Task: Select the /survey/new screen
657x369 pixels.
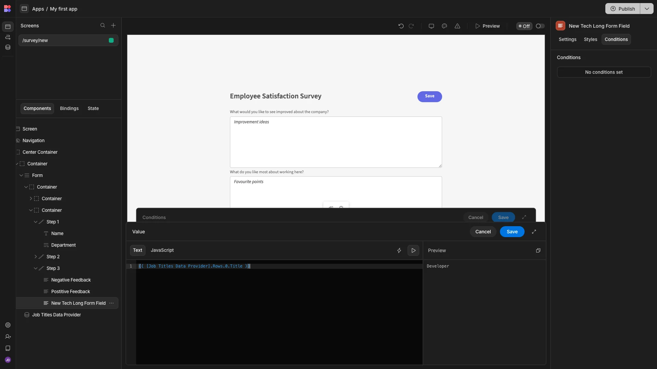Action: [68, 40]
